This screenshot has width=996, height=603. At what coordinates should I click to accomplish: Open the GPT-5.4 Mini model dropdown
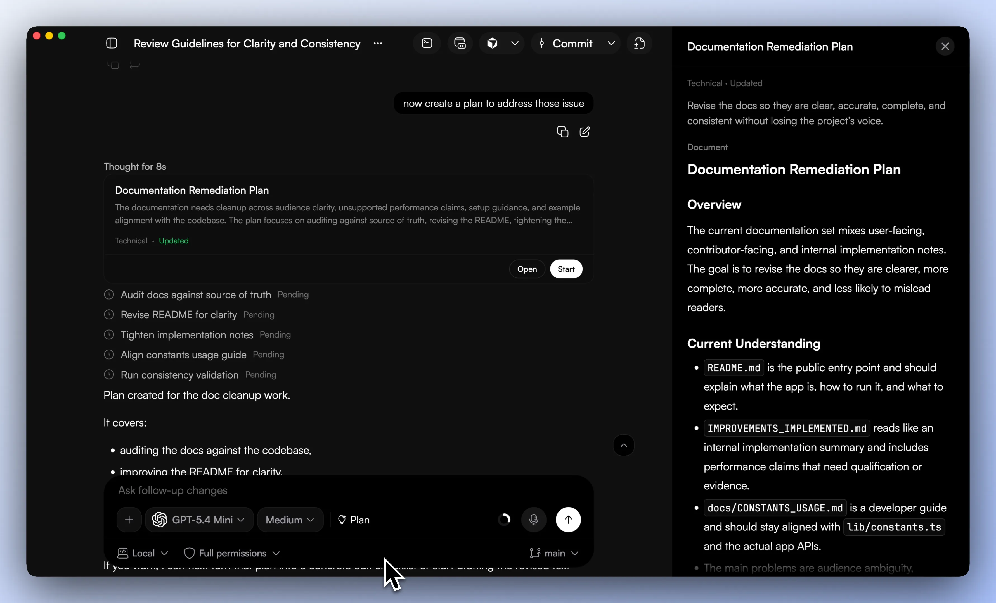pyautogui.click(x=199, y=520)
